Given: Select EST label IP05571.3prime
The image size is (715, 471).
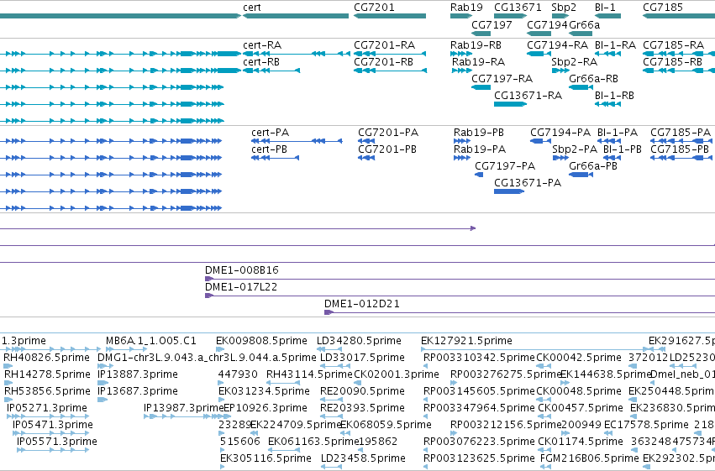Looking at the screenshot, I should (x=57, y=442).
